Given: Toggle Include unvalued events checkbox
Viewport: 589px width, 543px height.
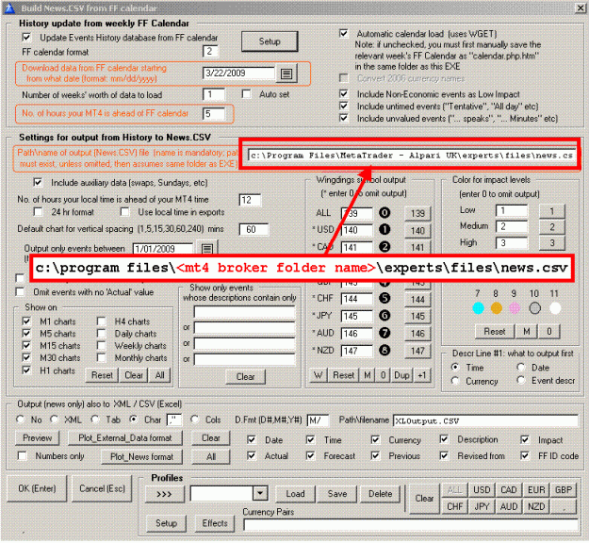Looking at the screenshot, I should 343,118.
